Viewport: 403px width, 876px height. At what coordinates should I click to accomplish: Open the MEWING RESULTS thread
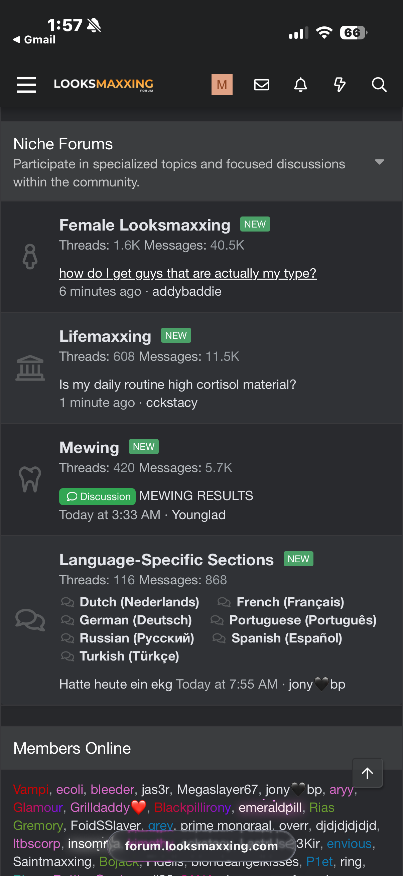click(196, 496)
